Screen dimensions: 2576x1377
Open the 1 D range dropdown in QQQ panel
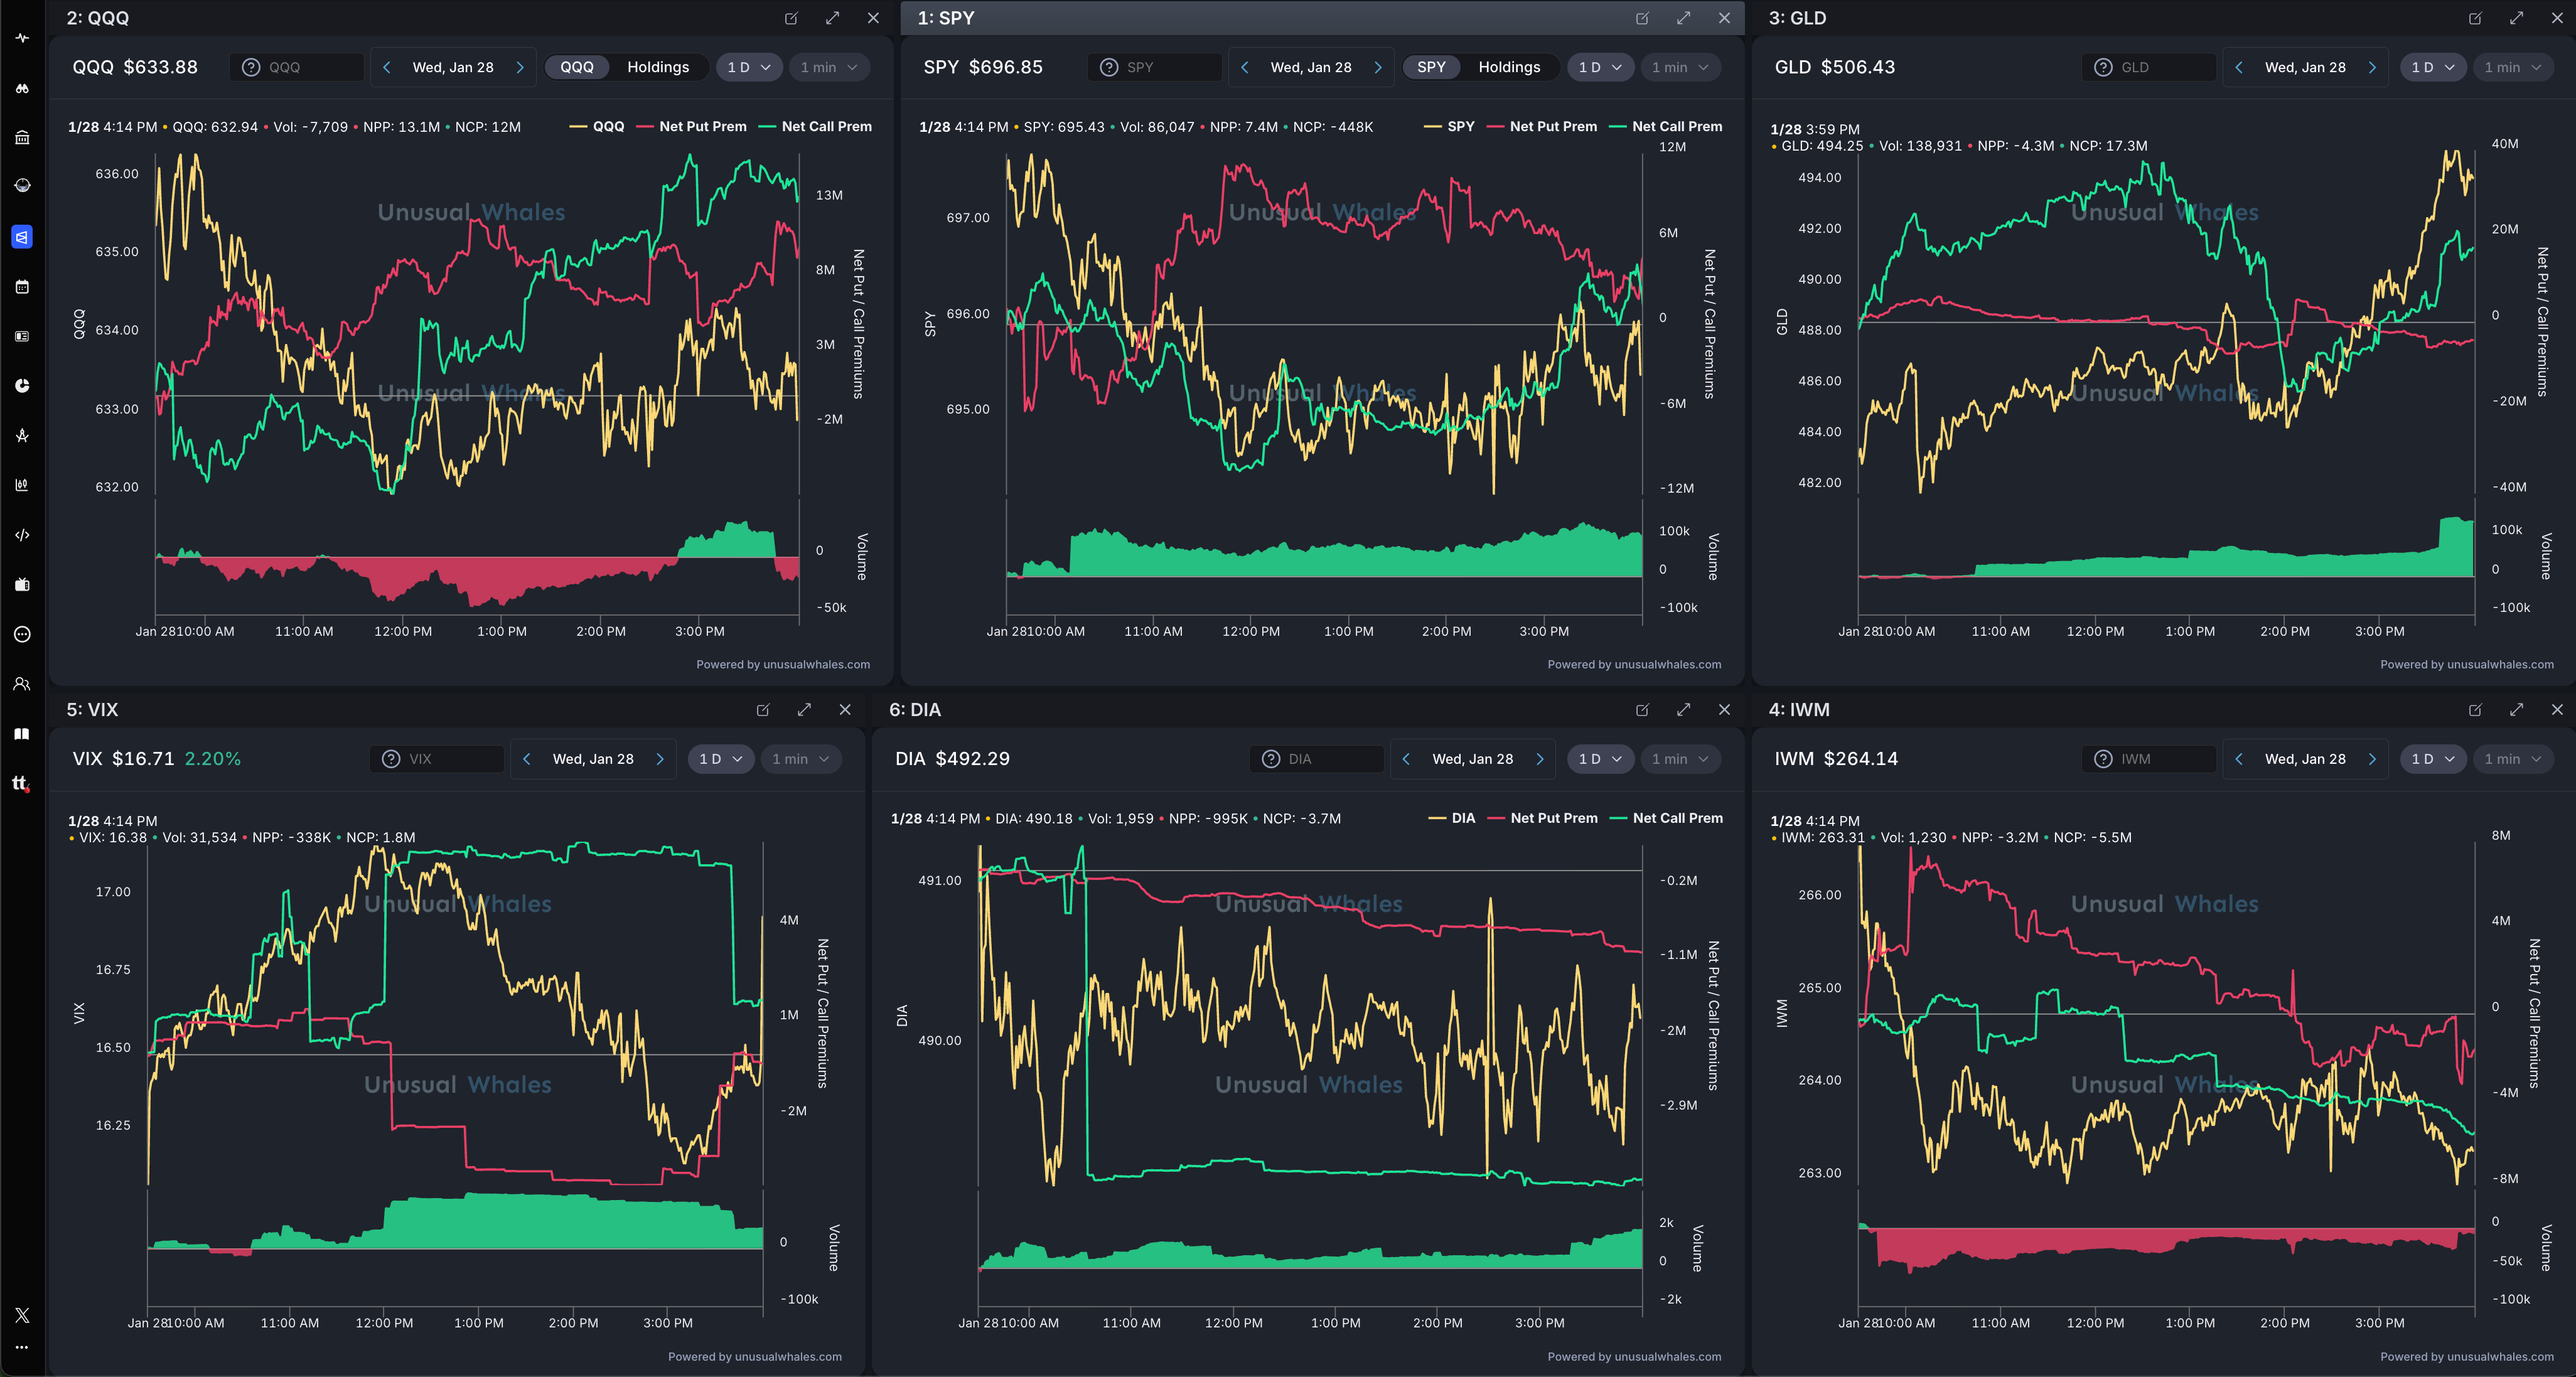click(x=749, y=67)
